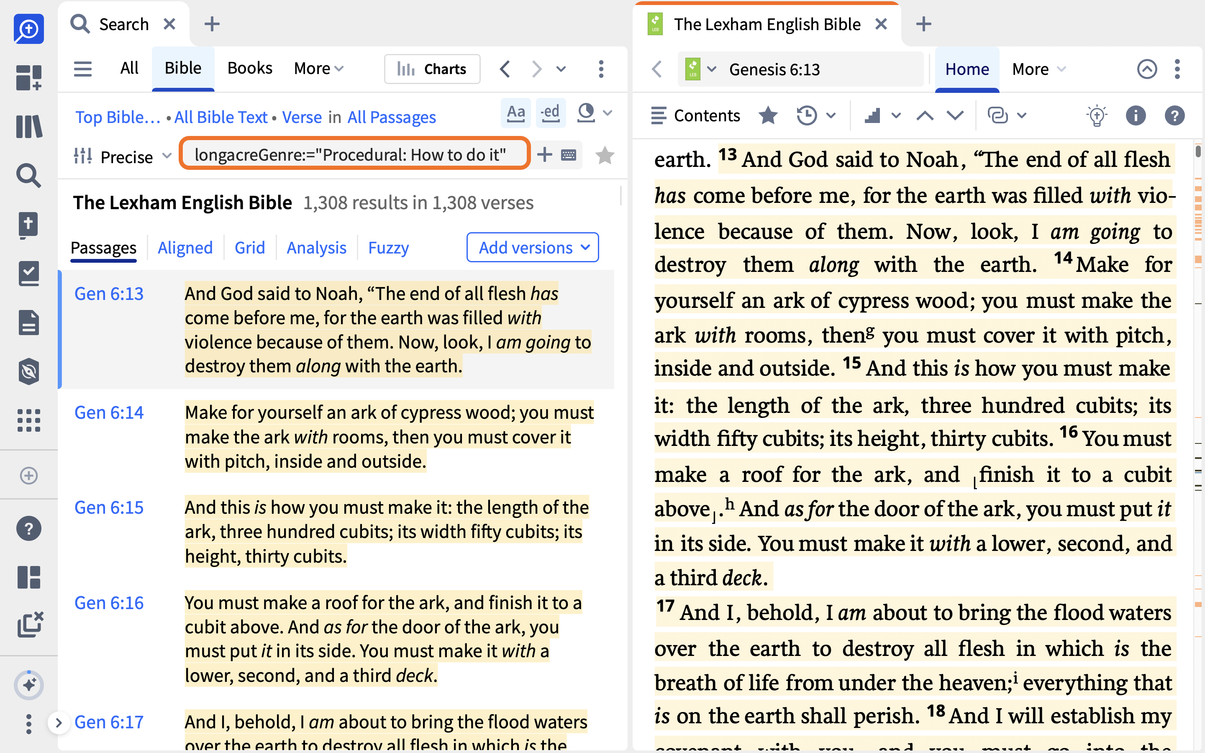This screenshot has width=1205, height=753.
Task: Add a search term with plus icon
Action: [x=545, y=155]
